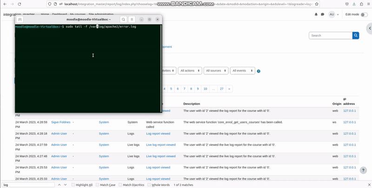Click the blue search magnifier button
The width and height of the screenshot is (372, 188).
356,36
